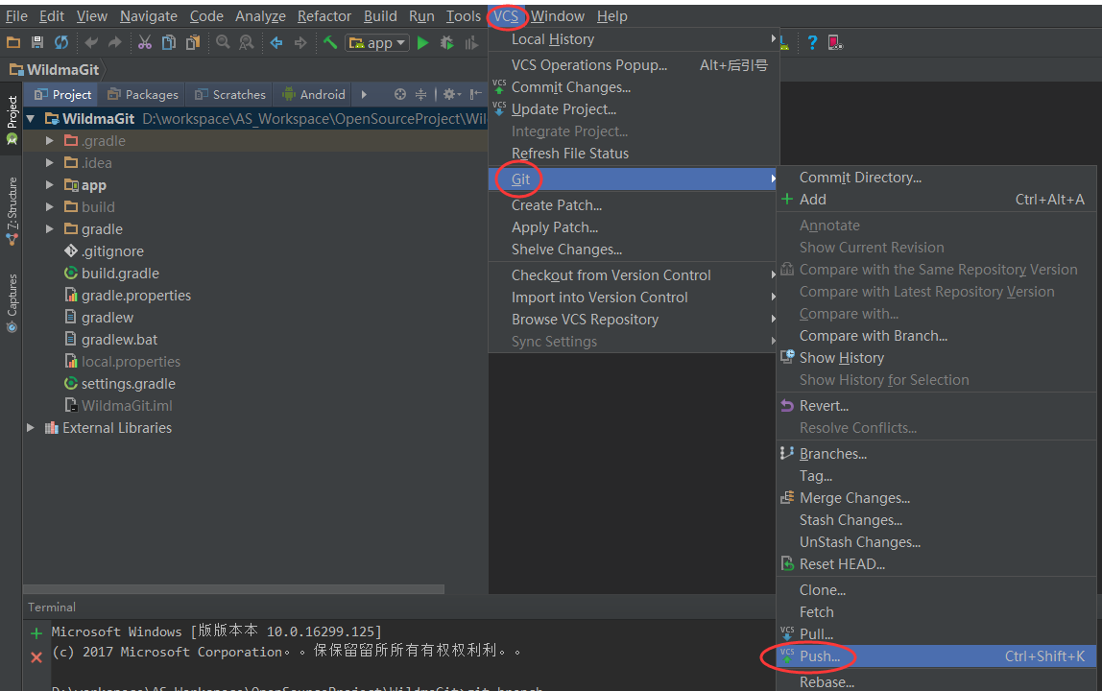Click the Debug app bug icon

coord(447,43)
